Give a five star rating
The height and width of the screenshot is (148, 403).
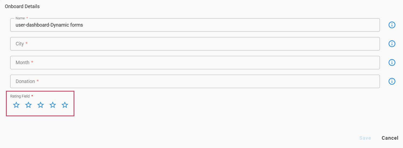click(65, 105)
